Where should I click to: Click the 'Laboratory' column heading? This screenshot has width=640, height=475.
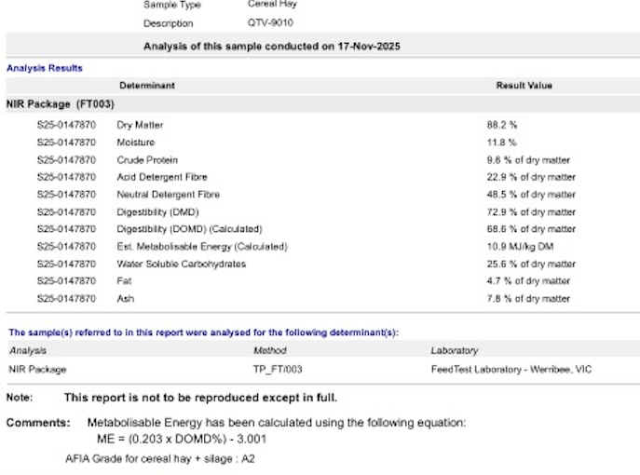click(454, 351)
